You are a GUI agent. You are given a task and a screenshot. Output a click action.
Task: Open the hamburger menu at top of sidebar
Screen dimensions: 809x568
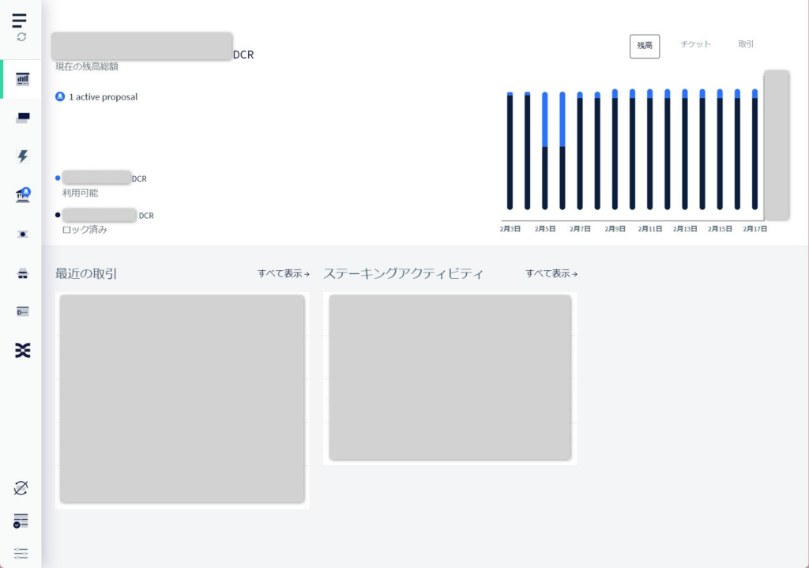click(20, 20)
